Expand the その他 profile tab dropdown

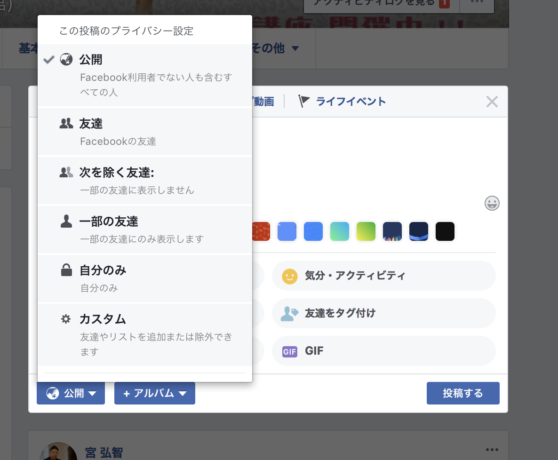pyautogui.click(x=275, y=48)
